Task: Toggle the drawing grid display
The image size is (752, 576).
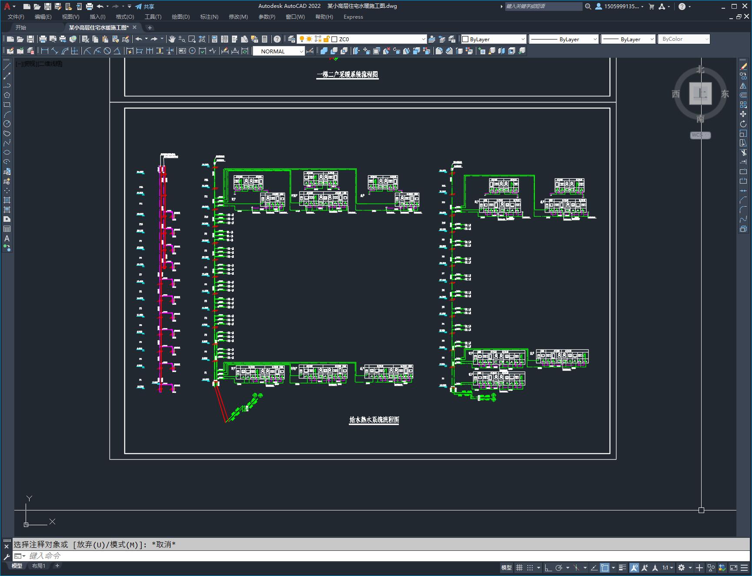Action: coord(519,567)
